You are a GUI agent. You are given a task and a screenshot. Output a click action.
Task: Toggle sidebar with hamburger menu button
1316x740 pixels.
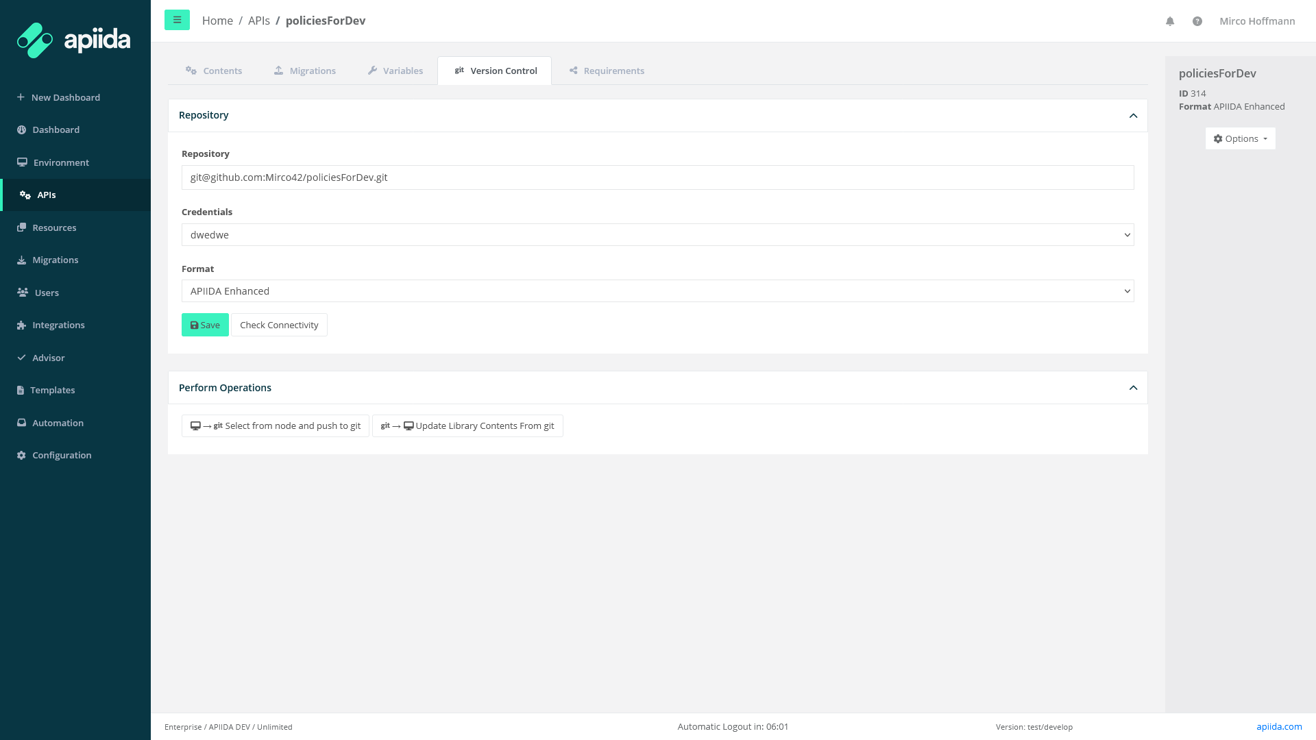tap(177, 20)
